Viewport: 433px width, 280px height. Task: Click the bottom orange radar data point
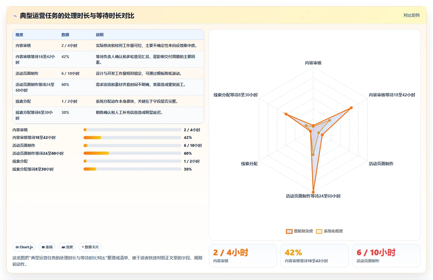[313, 192]
